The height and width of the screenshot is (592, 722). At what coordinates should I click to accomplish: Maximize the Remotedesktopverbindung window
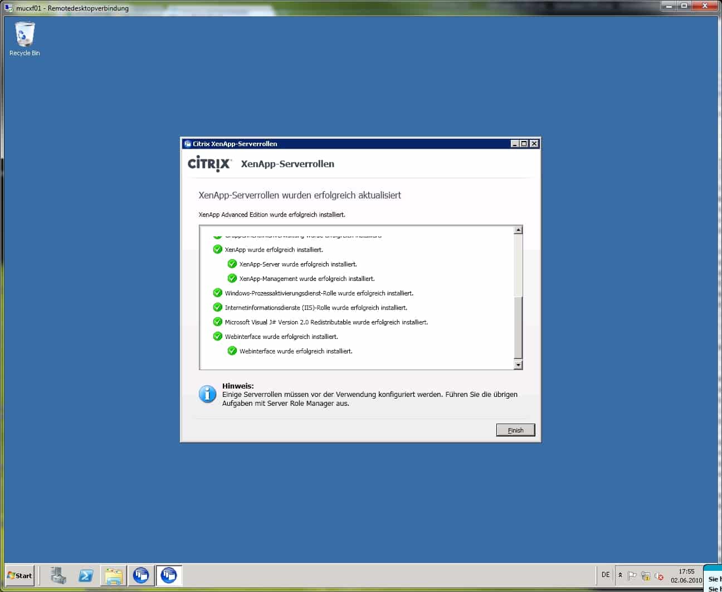click(x=684, y=6)
